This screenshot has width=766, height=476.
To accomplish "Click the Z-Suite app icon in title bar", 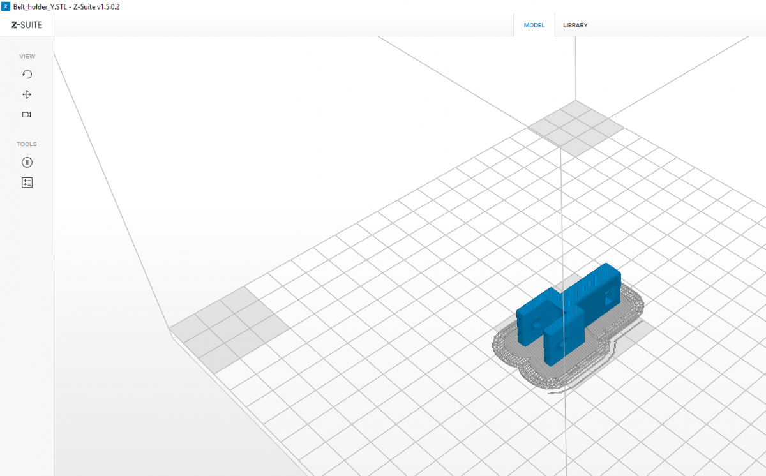I will coord(6,6).
